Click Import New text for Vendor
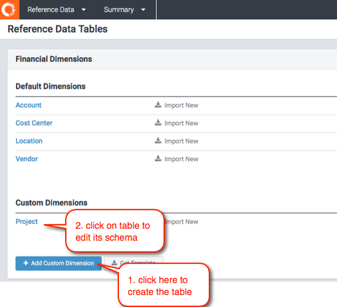 [x=181, y=159]
